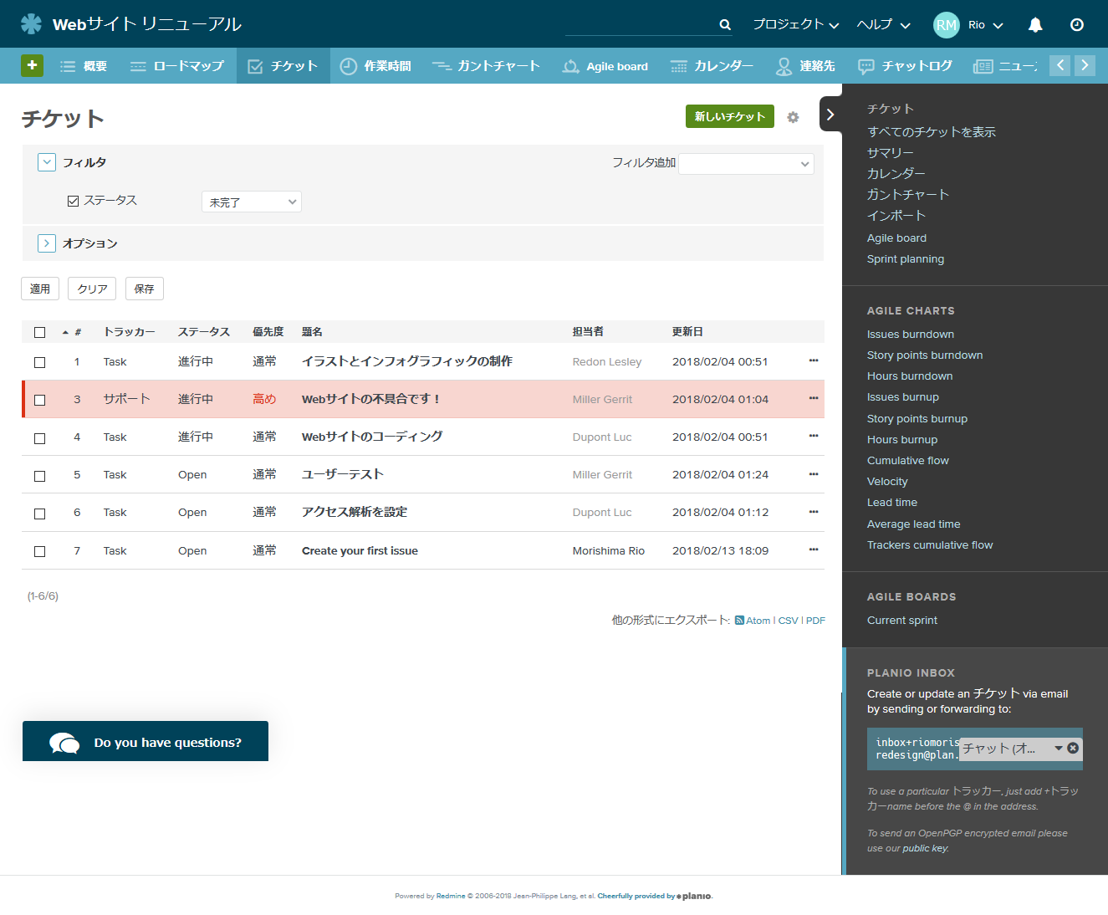This screenshot has width=1108, height=915.
Task: Open ticket Create your first issue
Action: 360,550
